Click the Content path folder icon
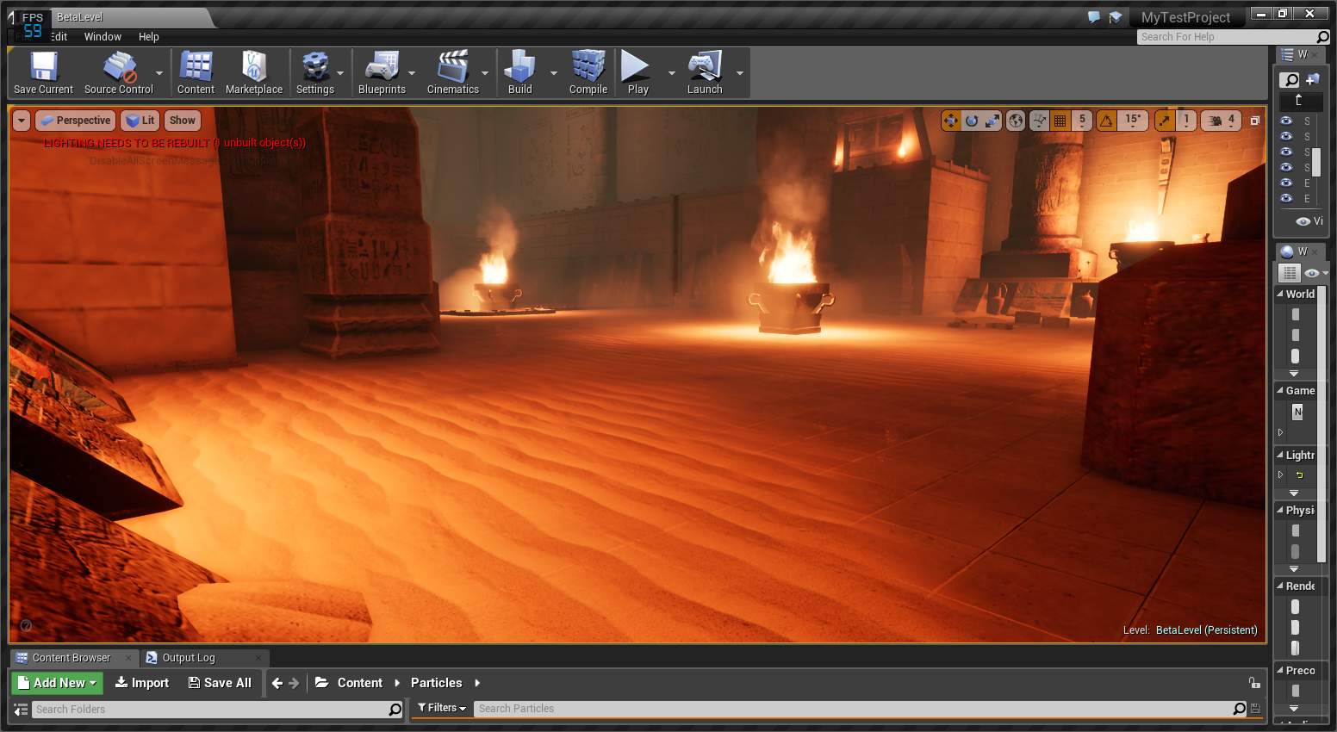Viewport: 1337px width, 732px height. [x=322, y=683]
